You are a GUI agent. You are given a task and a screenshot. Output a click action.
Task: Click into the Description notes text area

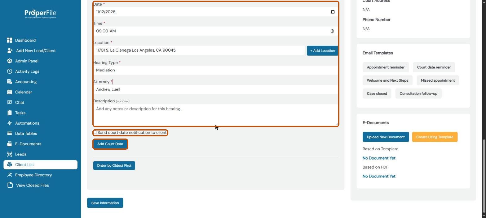215,115
